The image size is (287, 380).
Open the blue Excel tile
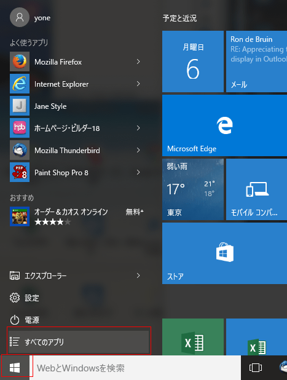coord(256,337)
